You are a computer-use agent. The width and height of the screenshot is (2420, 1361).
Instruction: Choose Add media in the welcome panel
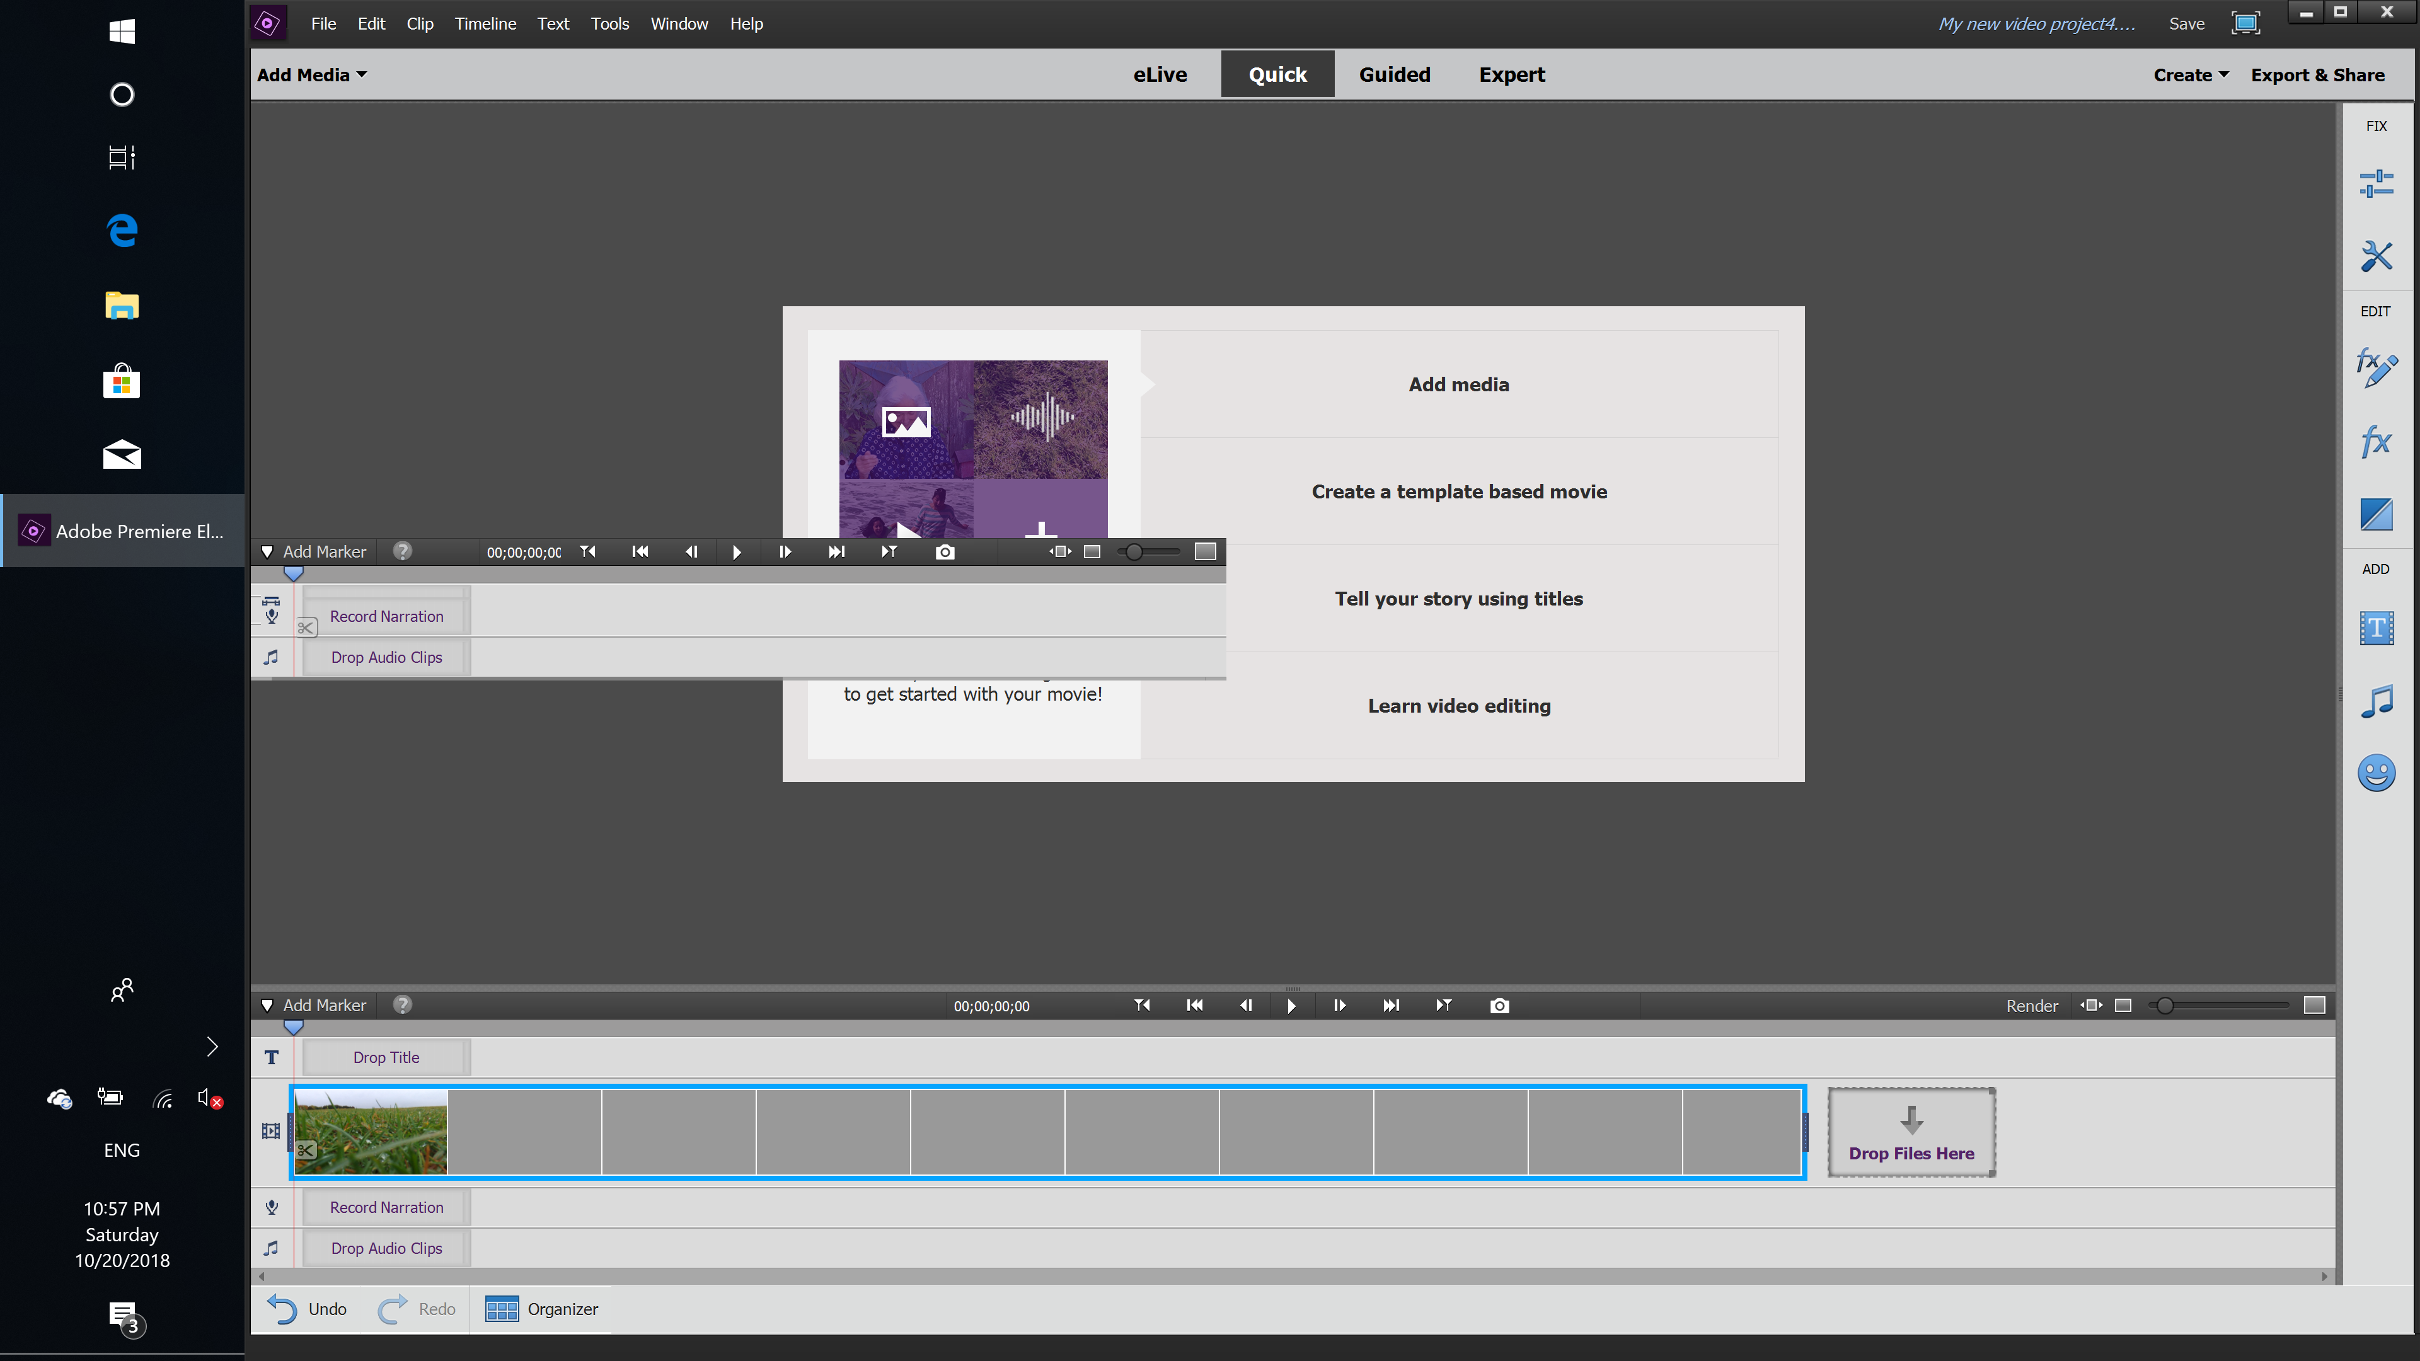click(x=1459, y=384)
